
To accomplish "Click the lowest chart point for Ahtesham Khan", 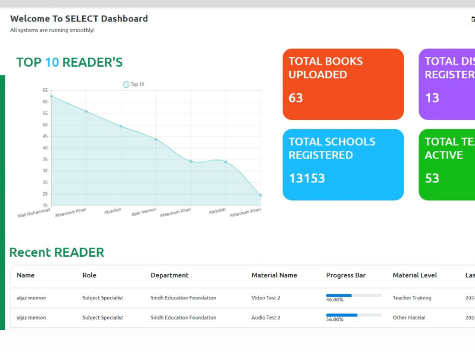I will (260, 195).
